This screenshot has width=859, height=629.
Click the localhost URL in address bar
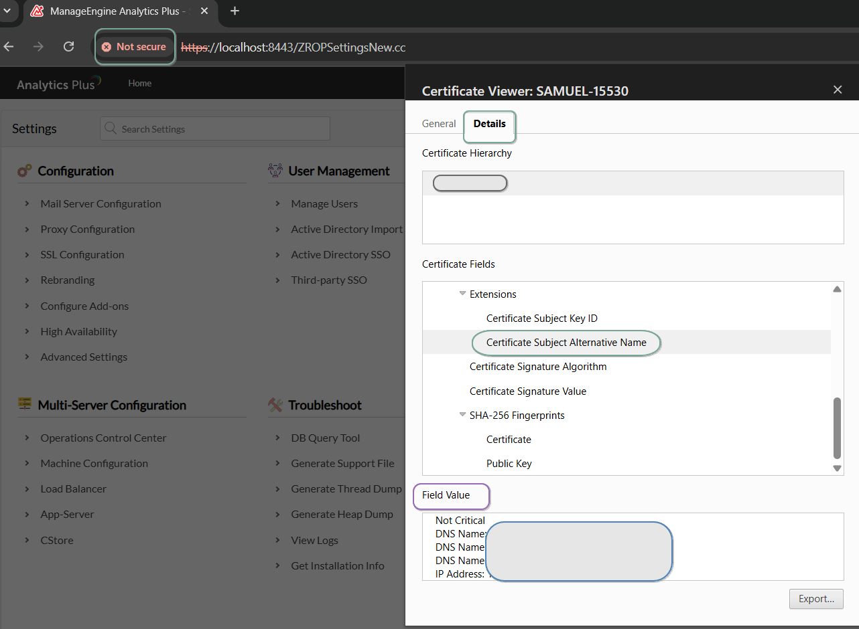point(293,48)
